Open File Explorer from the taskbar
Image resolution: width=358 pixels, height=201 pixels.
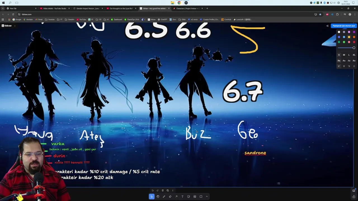172,3
